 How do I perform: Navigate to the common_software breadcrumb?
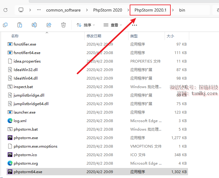(x=63, y=10)
